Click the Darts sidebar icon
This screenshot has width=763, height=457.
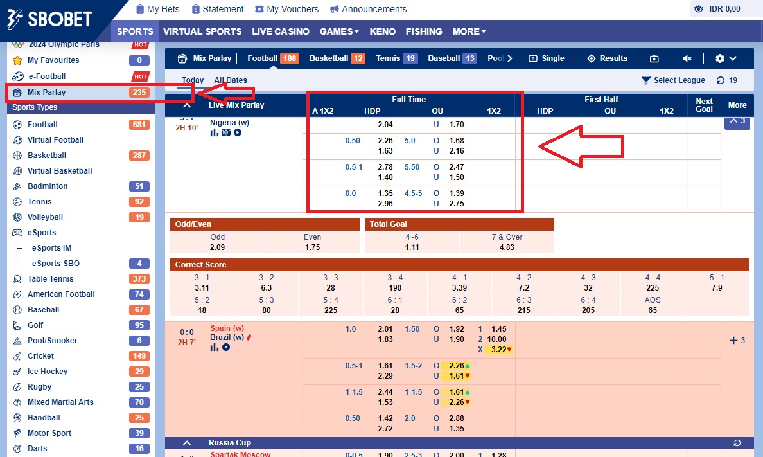[17, 449]
